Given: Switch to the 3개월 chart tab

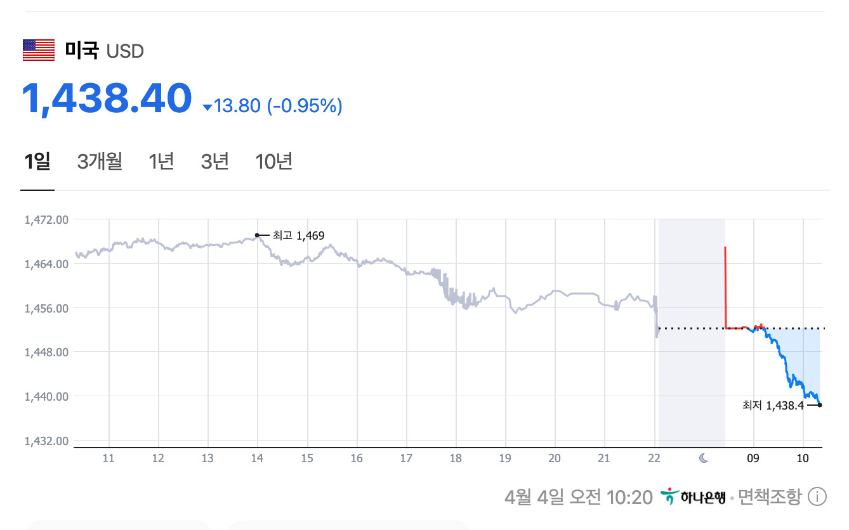Looking at the screenshot, I should tap(100, 162).
